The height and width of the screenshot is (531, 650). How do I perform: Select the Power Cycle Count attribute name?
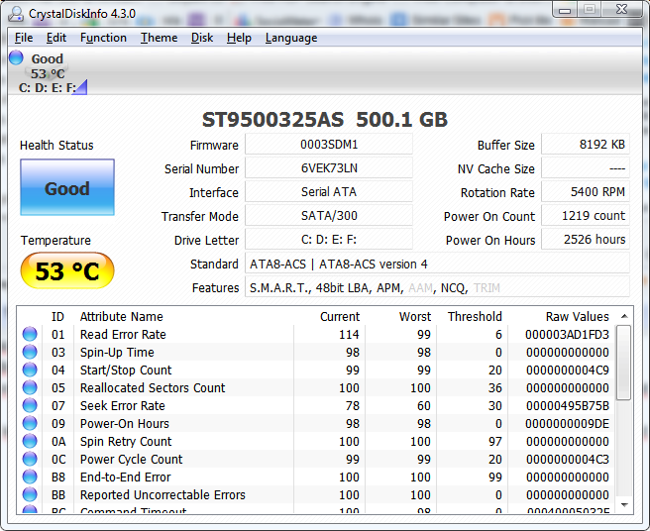[131, 459]
